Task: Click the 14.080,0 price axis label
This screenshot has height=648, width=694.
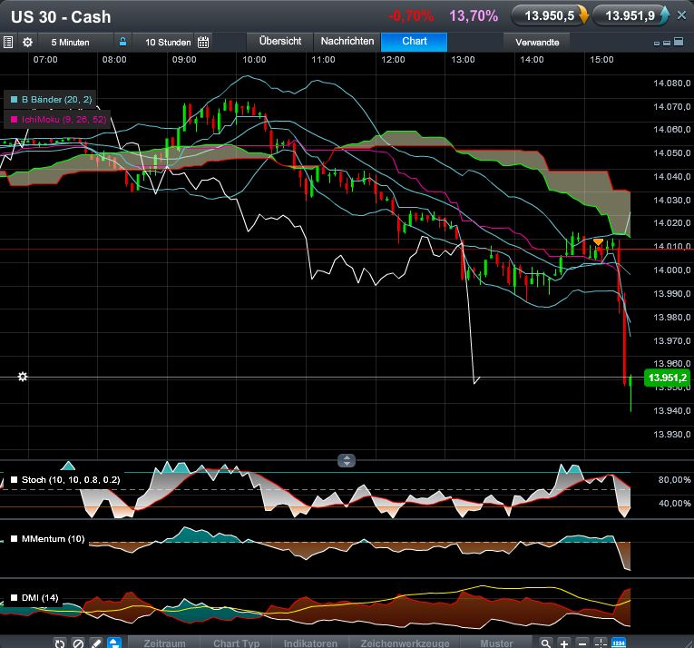Action: point(672,83)
